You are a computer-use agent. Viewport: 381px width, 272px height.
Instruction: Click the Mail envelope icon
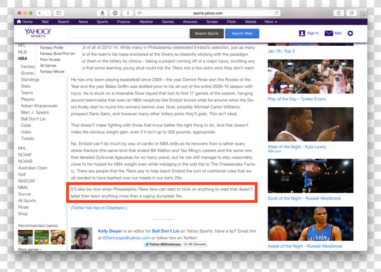(329, 33)
